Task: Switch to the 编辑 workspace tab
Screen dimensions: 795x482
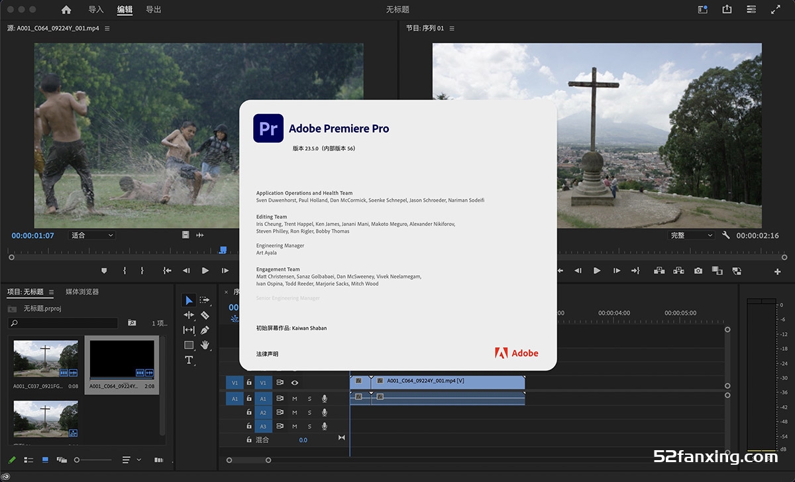Action: [x=125, y=9]
